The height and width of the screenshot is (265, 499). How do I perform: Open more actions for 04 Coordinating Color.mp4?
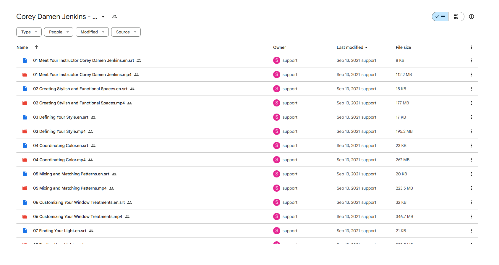coord(472,160)
